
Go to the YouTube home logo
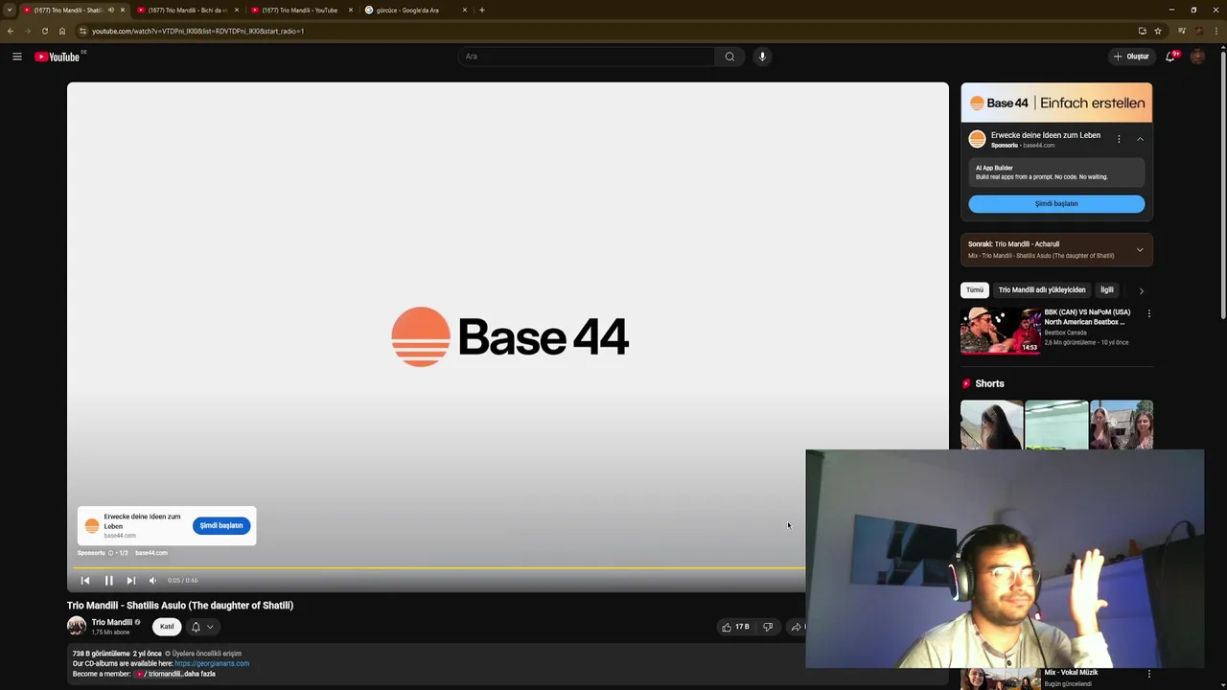click(58, 57)
